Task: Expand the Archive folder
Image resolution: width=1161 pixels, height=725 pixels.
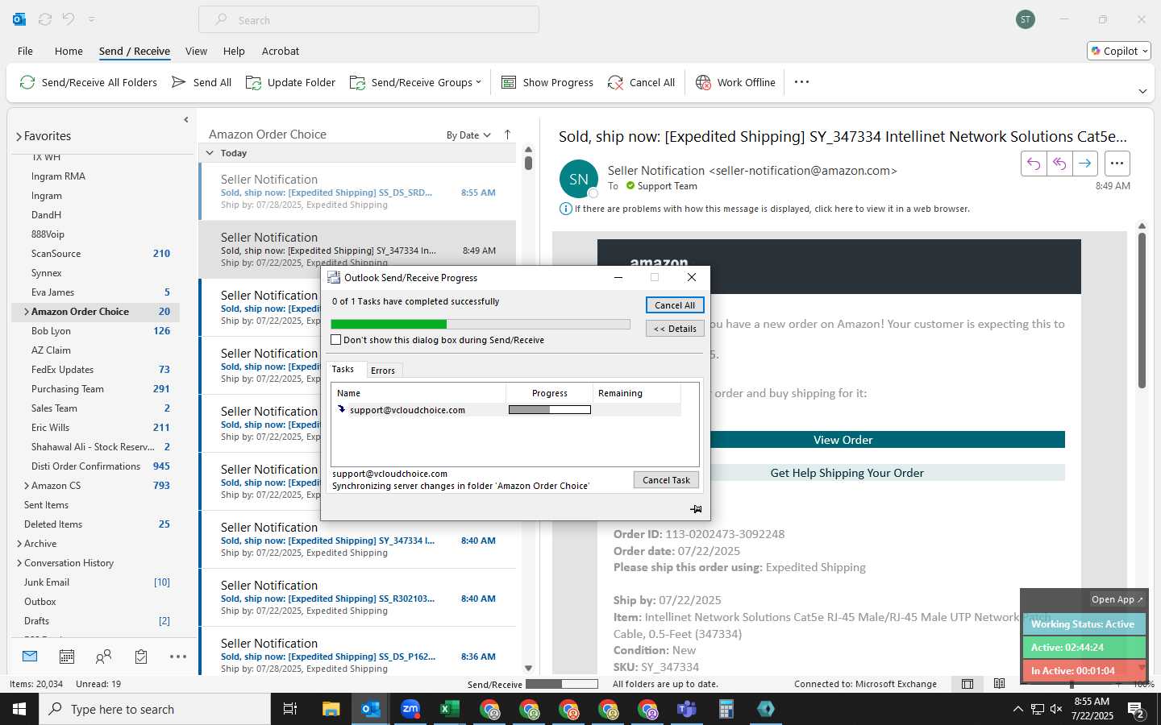Action: (19, 544)
